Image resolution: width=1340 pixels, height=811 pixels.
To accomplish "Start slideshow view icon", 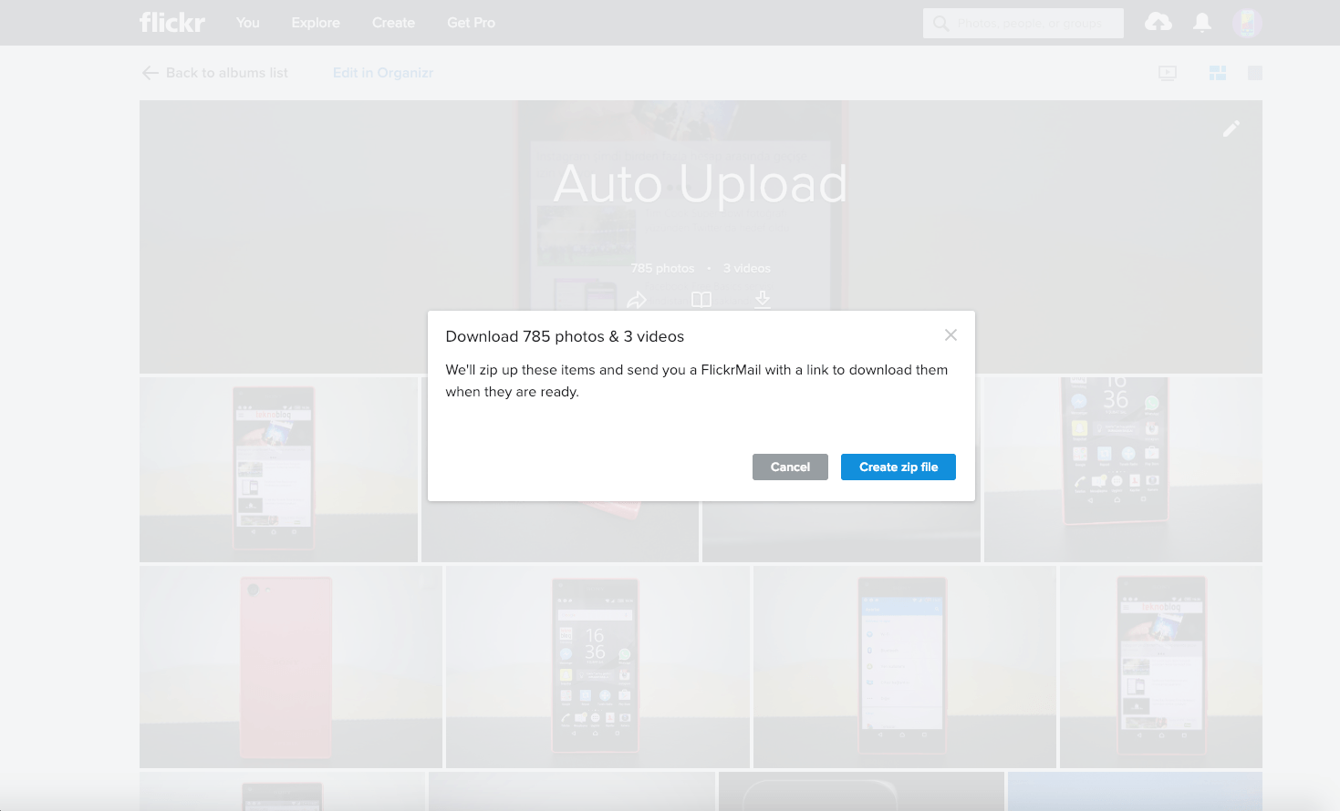I will [1167, 73].
